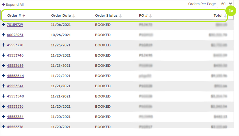Expand order 45553689 row
Image resolution: width=239 pixels, height=136 pixels.
pyautogui.click(x=3, y=65)
